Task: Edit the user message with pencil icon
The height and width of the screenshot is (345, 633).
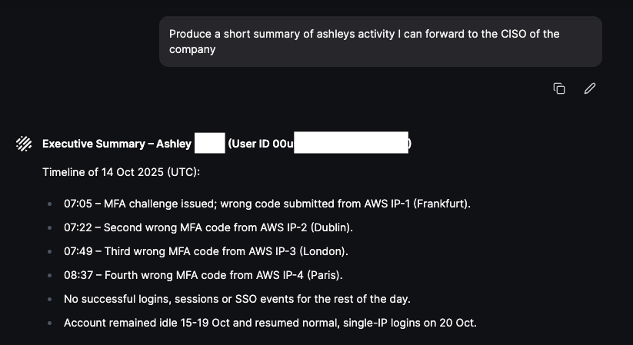Action: pyautogui.click(x=590, y=88)
